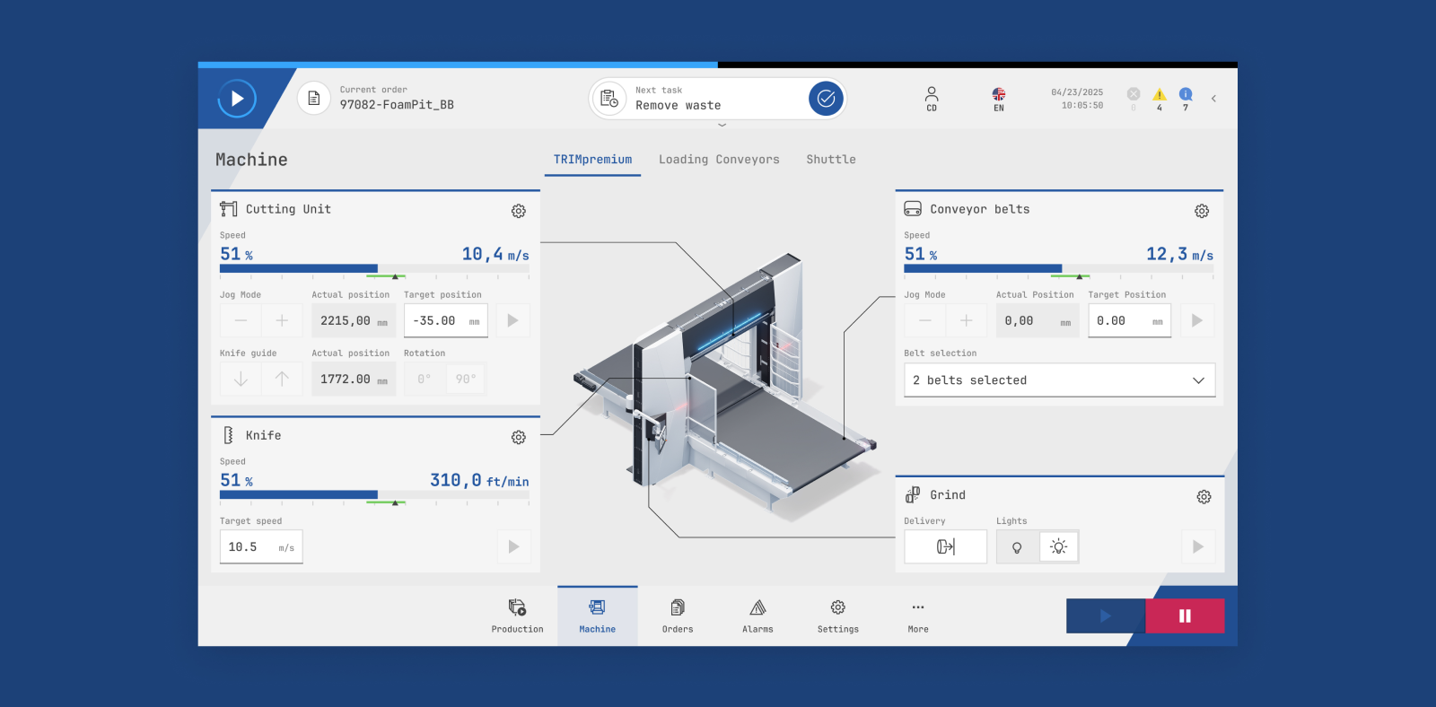This screenshot has width=1436, height=707.
Task: Toggle the Grind Delivery button
Action: (x=945, y=546)
